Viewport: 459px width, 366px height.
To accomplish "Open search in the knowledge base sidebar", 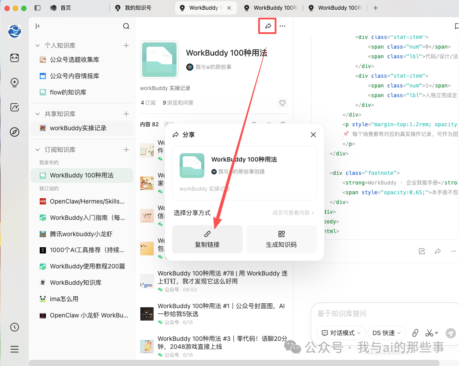I will 126,26.
